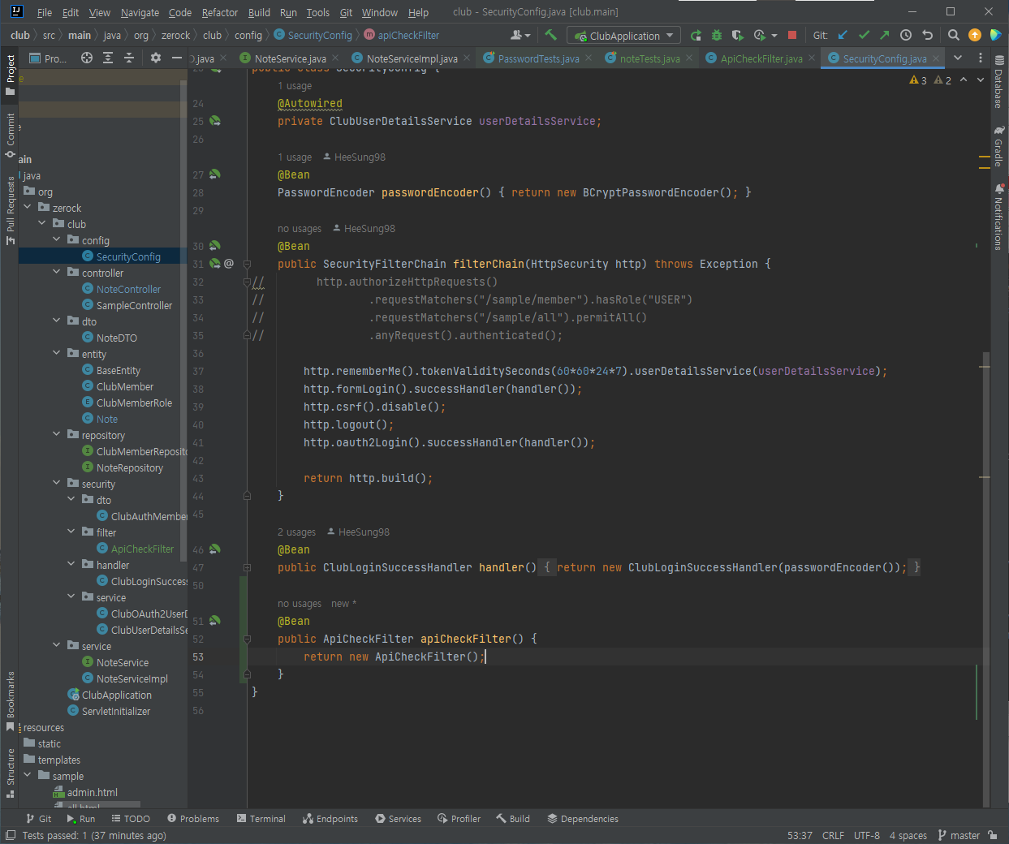Click the Git Push green arrow
1009x844 pixels.
pyautogui.click(x=885, y=35)
